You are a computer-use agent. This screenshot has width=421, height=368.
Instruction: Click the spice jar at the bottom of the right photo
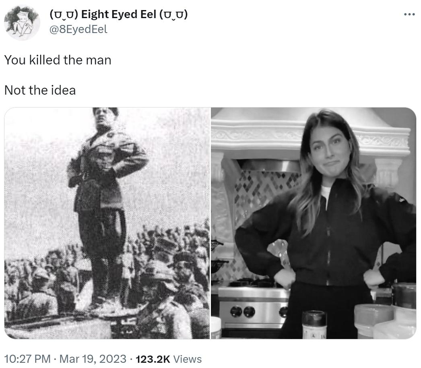coord(314,325)
